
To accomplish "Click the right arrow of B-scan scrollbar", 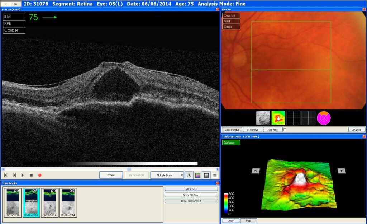I will point(218,169).
